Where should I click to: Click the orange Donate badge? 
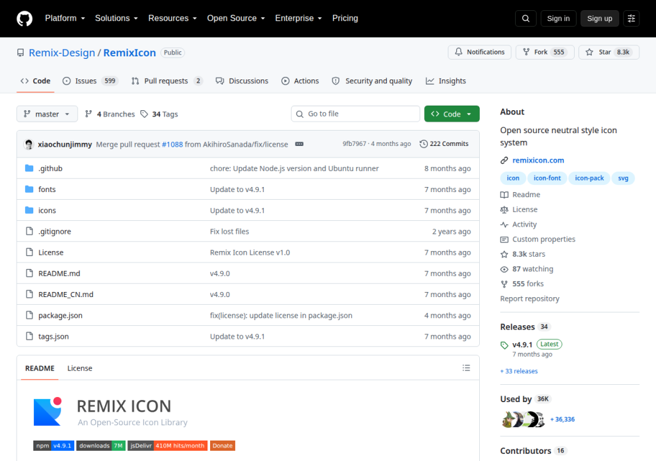(222, 446)
